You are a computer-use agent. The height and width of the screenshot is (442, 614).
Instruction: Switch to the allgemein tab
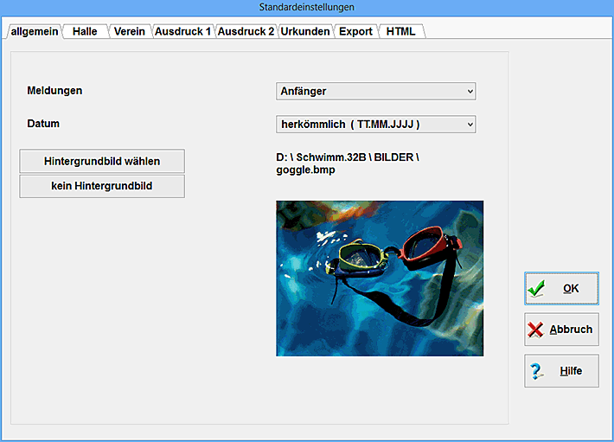35,31
